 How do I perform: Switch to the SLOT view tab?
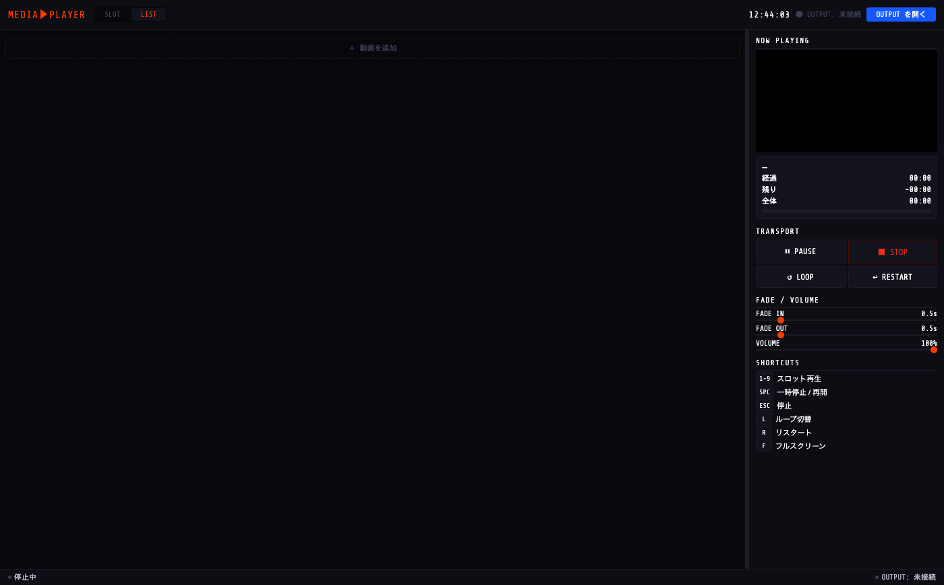[113, 15]
